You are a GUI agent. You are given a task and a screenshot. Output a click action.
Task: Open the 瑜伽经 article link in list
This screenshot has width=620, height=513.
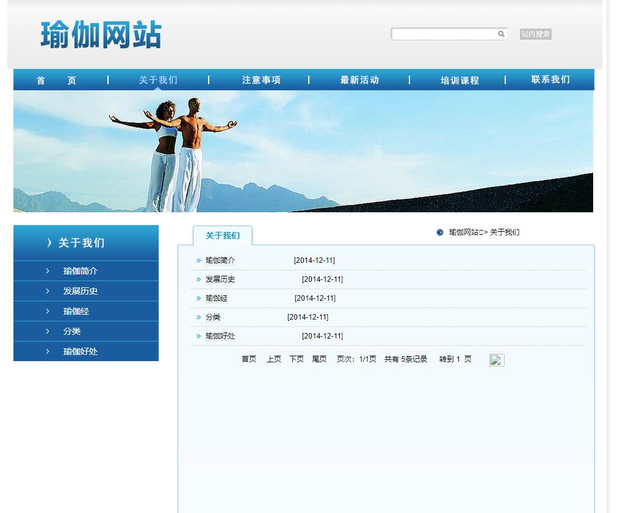217,298
